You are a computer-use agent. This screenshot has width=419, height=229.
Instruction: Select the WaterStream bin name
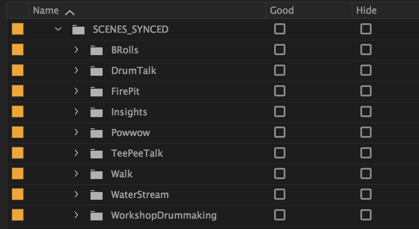click(x=140, y=195)
